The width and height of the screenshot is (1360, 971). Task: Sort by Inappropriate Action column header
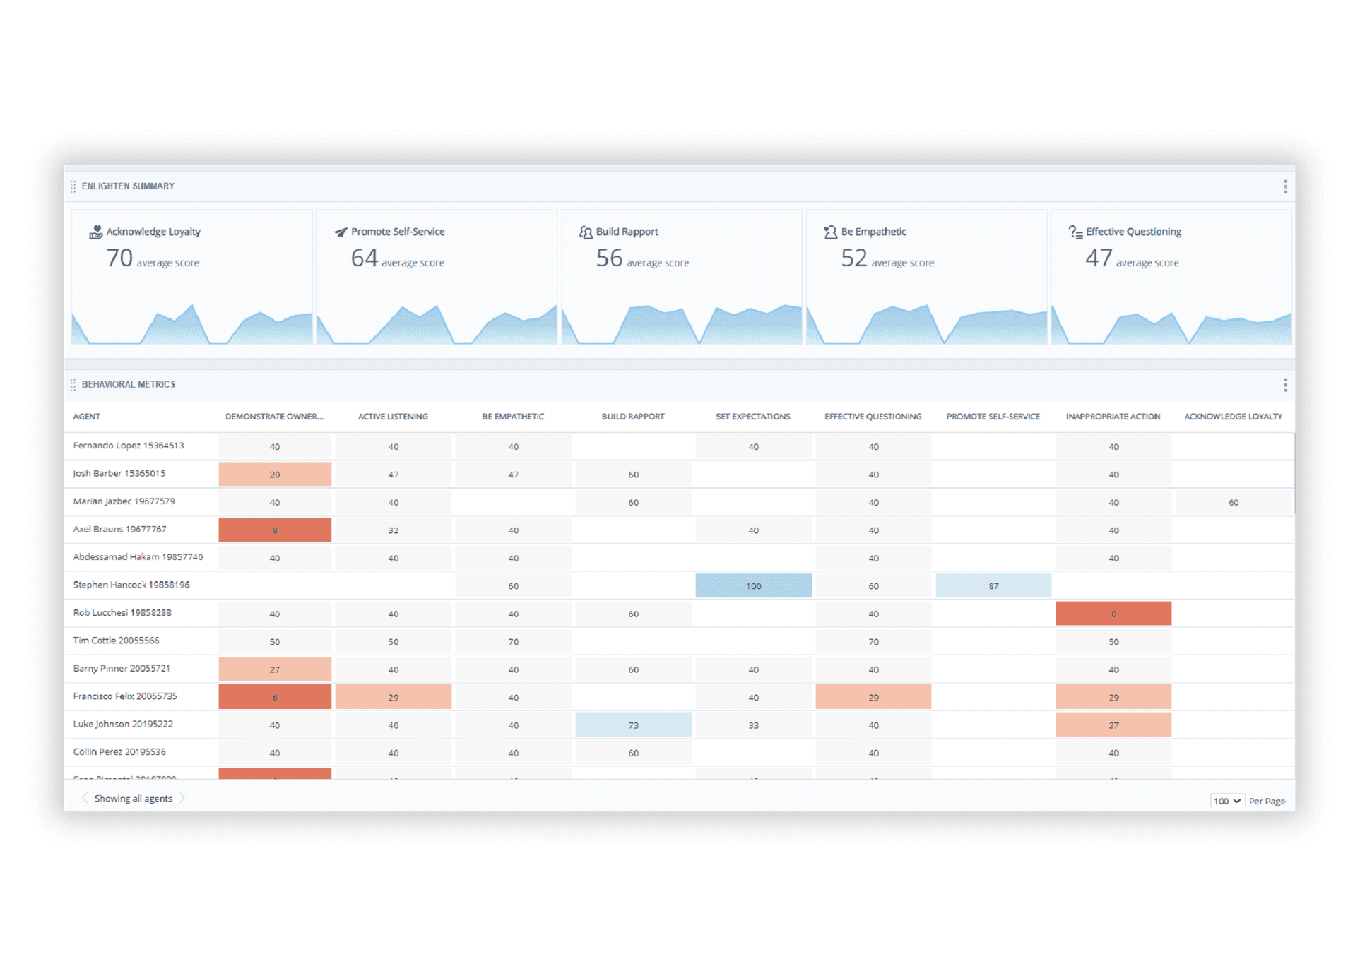tap(1113, 417)
